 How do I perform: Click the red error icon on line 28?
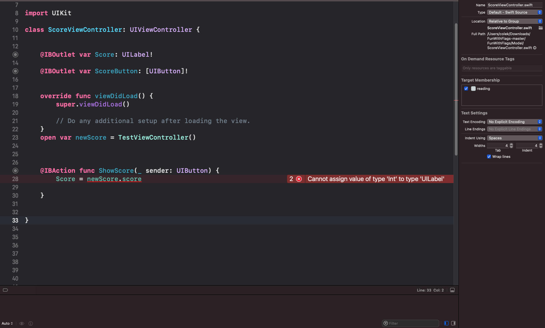pyautogui.click(x=299, y=179)
